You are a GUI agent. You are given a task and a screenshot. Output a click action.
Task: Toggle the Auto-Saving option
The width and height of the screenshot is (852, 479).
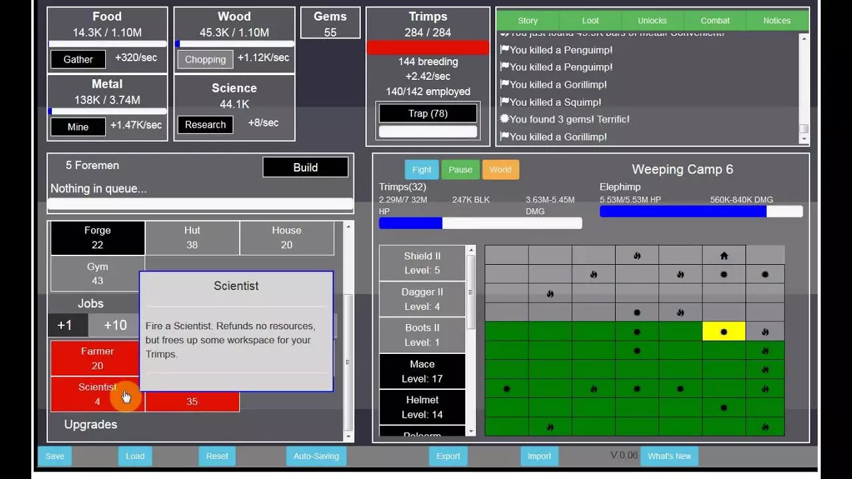click(x=317, y=456)
